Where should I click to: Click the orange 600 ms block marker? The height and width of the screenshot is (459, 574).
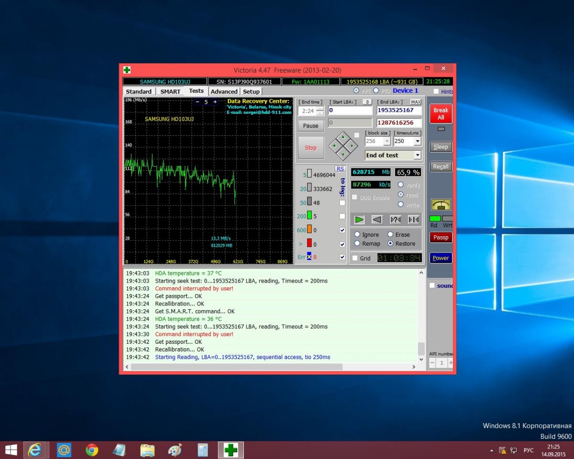point(309,229)
